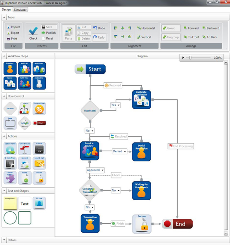Choose the Child Process action icon
This screenshot has height=245, width=230.
(x=25, y=149)
